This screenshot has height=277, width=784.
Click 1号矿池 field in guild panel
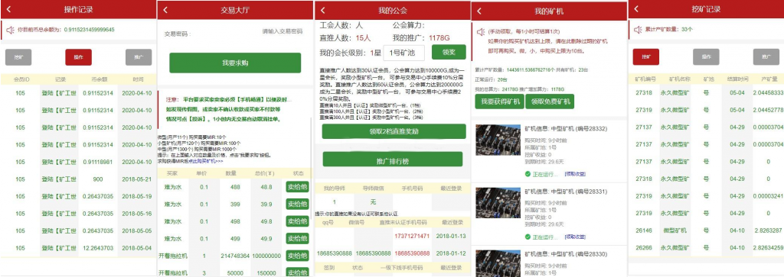[x=404, y=53]
